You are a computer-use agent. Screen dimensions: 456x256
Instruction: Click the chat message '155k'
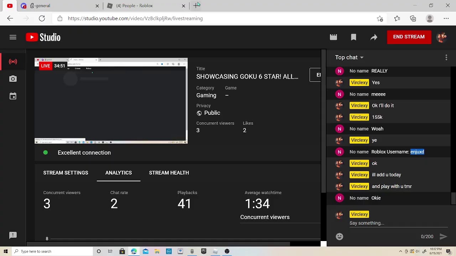tap(377, 117)
